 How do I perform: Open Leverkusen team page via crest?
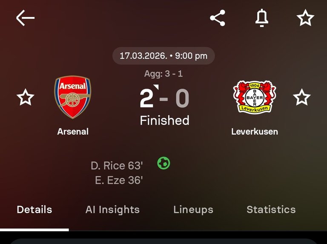click(255, 97)
